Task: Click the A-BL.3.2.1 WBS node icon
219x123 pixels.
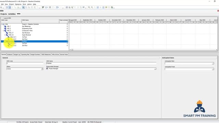Action: coord(9,37)
